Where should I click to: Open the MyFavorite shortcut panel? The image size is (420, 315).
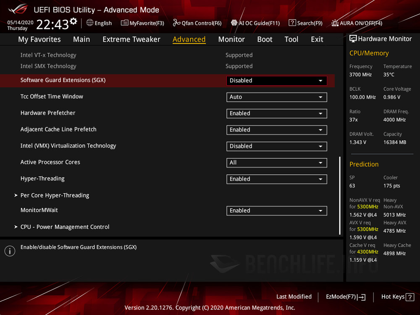(x=142, y=23)
